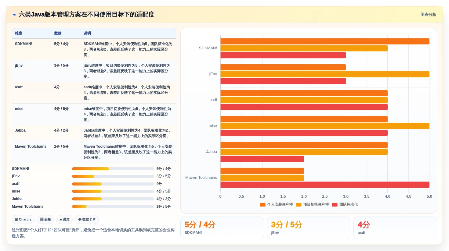Click the Jabba progress bar
The image size is (449, 251).
(113, 199)
